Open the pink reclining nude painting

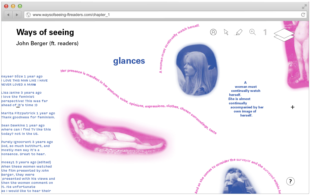pyautogui.click(x=117, y=135)
